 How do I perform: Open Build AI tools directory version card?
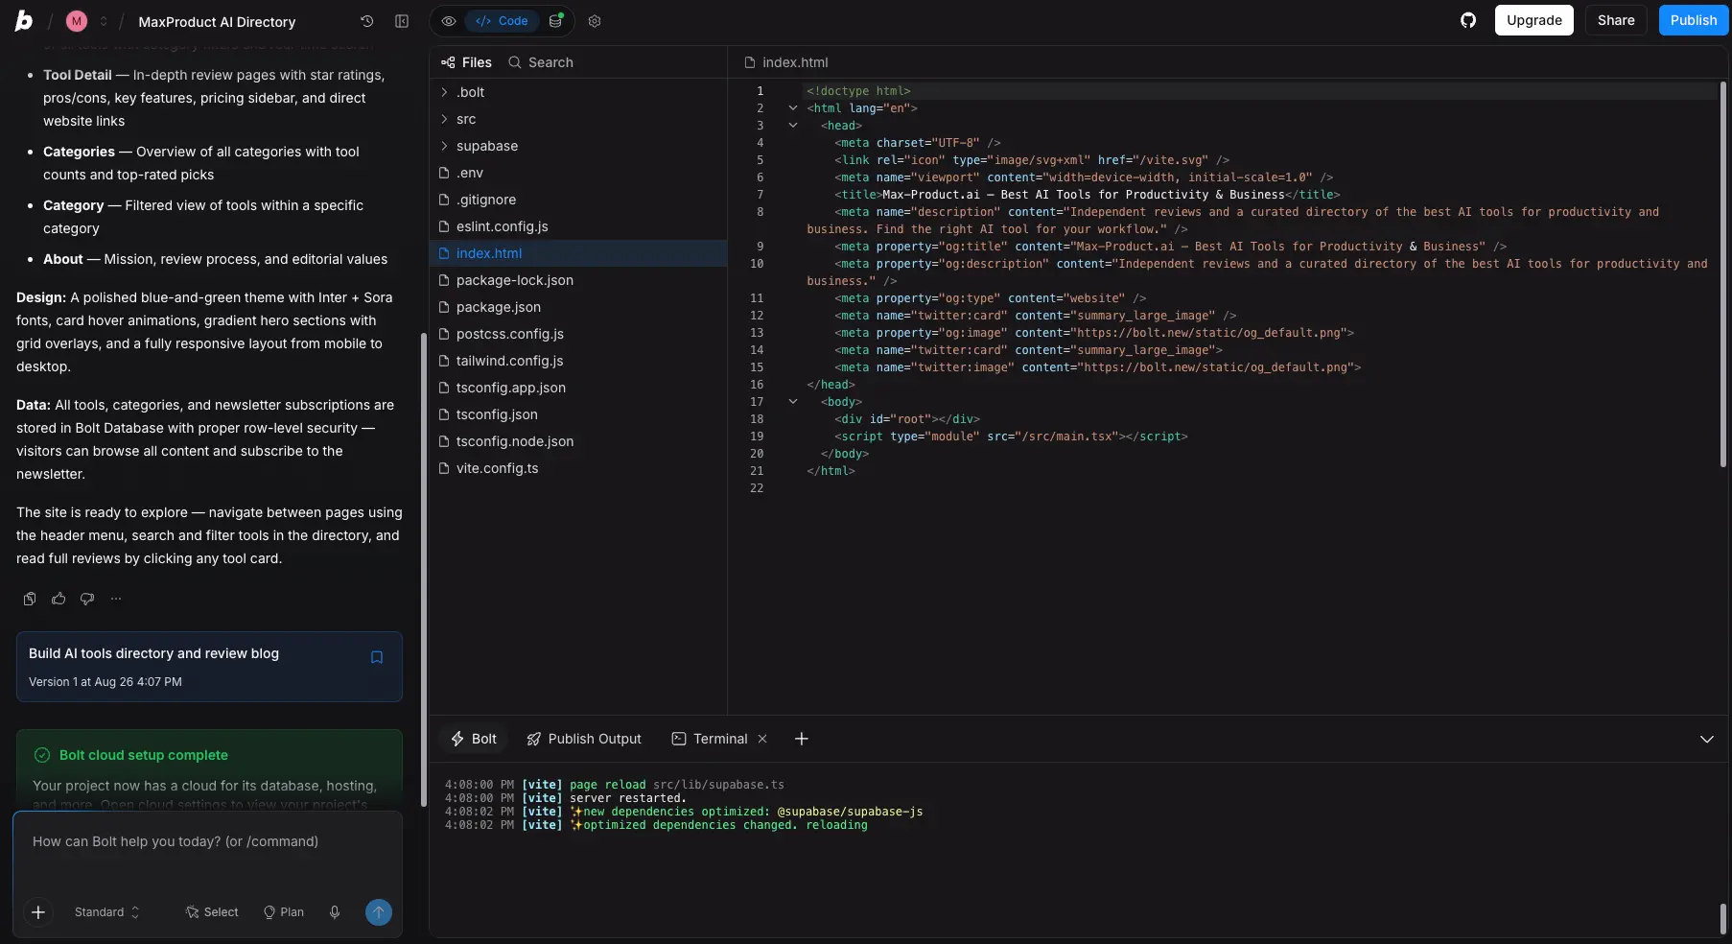coord(209,667)
